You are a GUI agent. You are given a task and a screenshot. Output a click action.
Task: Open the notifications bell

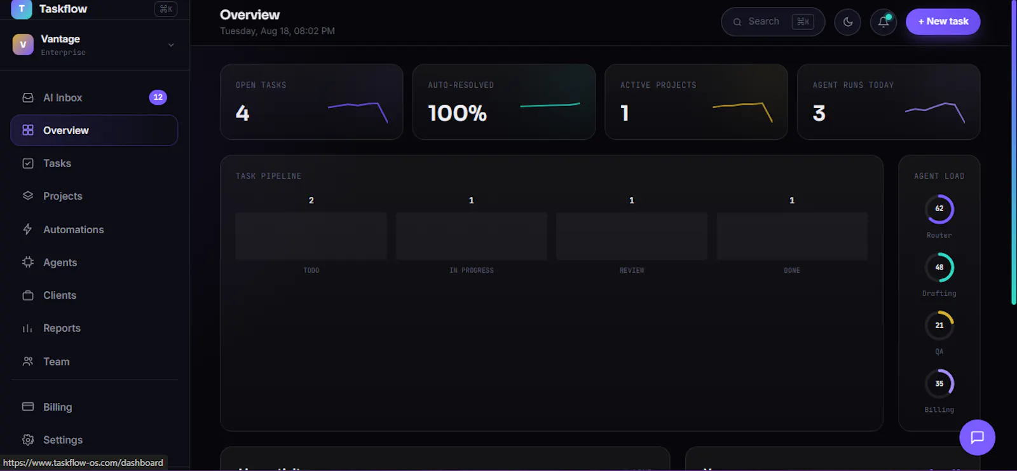884,22
